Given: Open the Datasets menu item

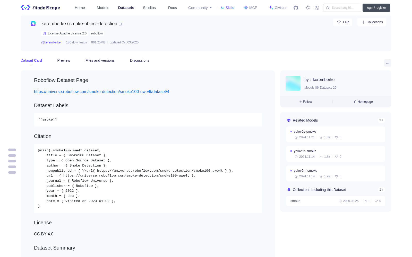Looking at the screenshot, I should tap(126, 8).
